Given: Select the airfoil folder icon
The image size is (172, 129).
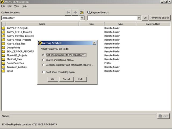Looking at the screenshot, I should [3, 71].
